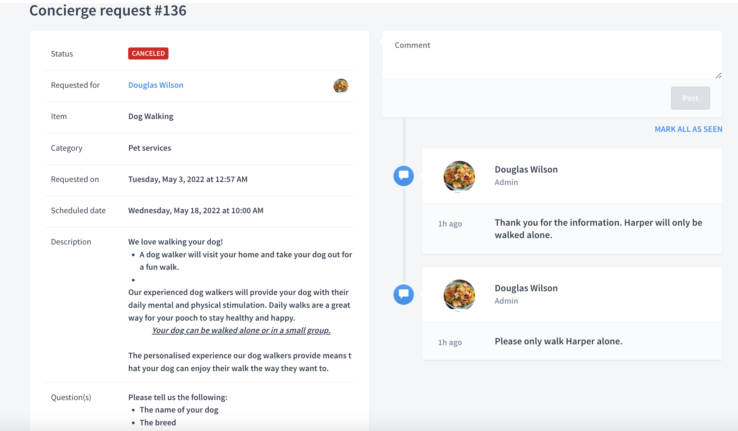Click the 'Admin' role on the 'Thank you' comment
The width and height of the screenshot is (738, 431).
click(506, 182)
